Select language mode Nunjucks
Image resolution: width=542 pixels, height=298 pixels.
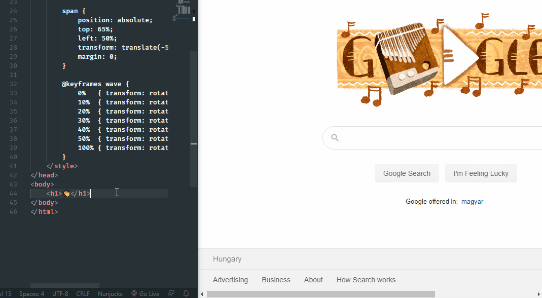[110, 294]
